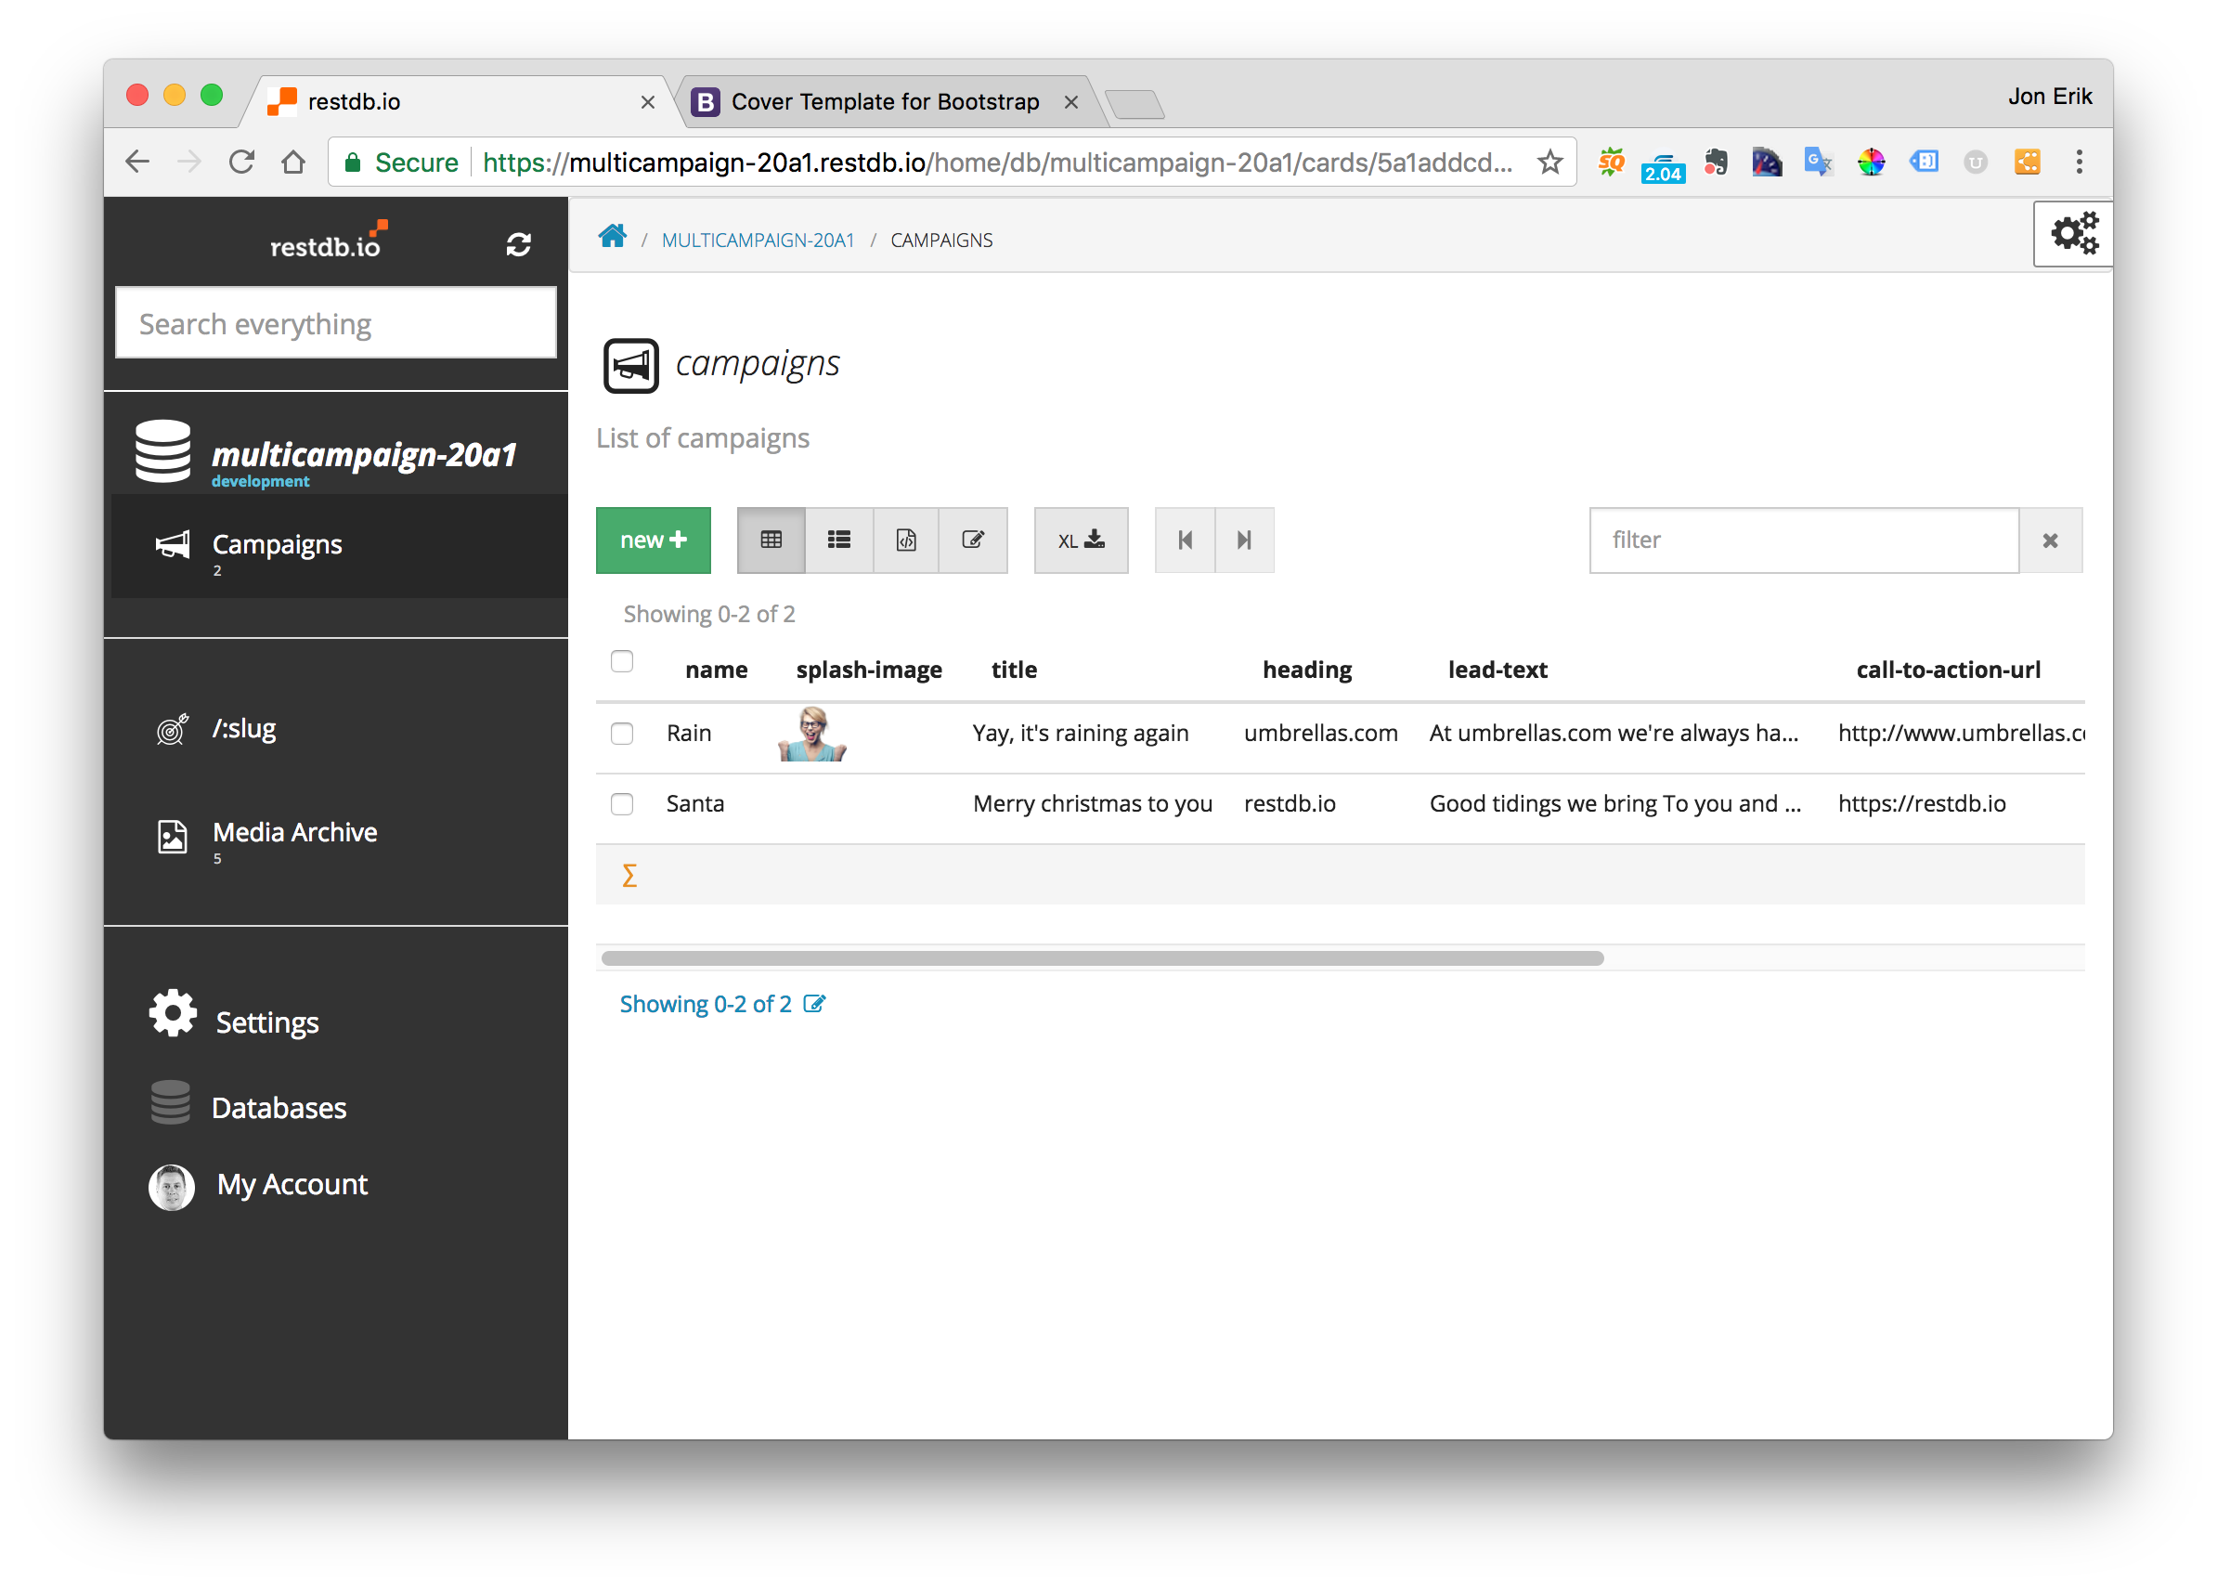Viewport: 2217px width, 1588px height.
Task: Click into the Search everything field
Action: tap(335, 324)
